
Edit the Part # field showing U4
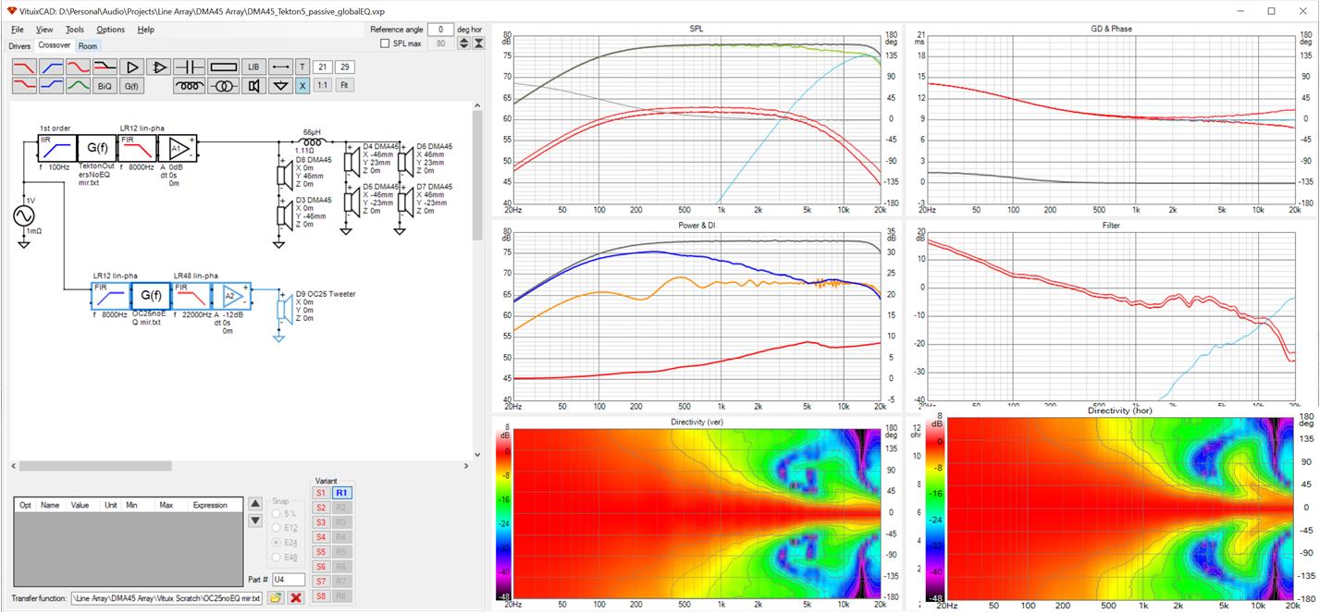point(289,580)
